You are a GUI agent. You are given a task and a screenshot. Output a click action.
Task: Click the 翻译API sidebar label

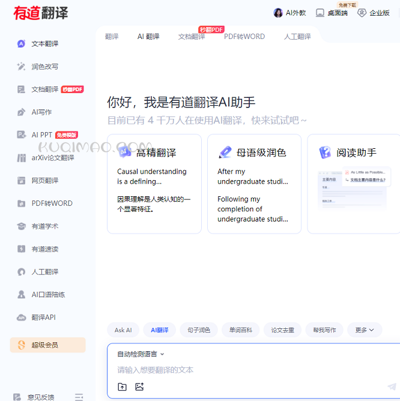tap(43, 318)
